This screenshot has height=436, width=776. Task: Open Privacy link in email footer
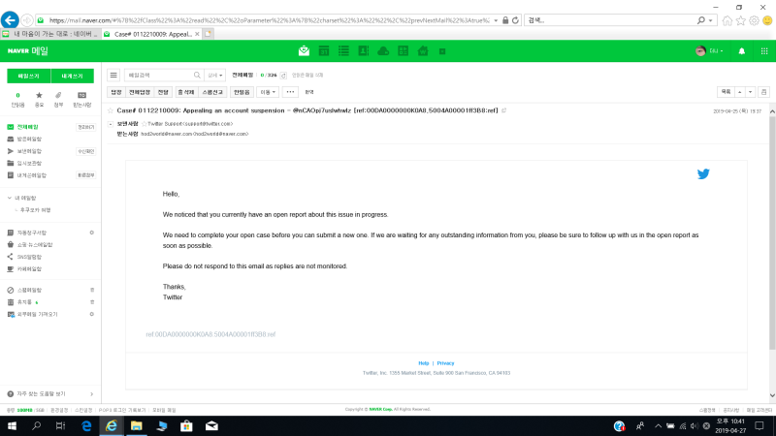[445, 363]
